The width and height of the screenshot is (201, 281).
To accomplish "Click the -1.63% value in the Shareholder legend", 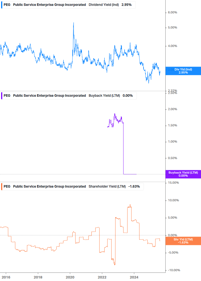I will click(134, 186).
